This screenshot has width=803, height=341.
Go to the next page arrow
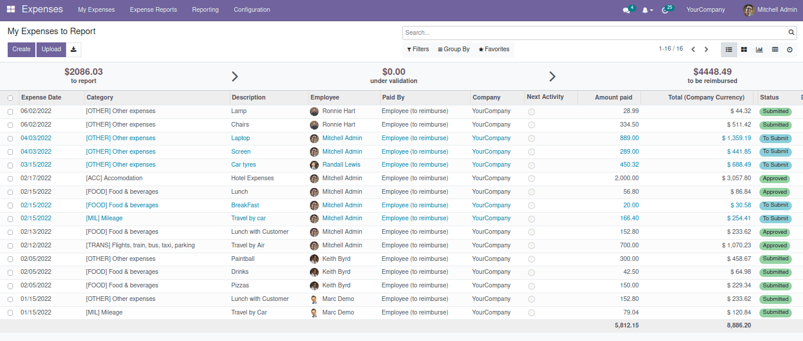point(706,49)
